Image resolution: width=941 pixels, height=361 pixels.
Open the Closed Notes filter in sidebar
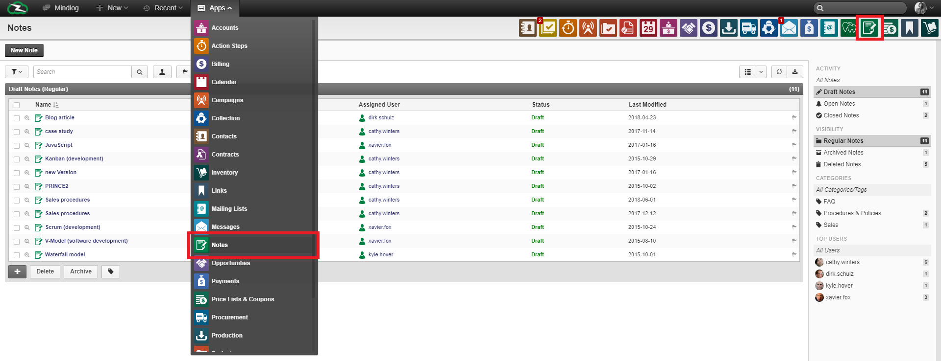[x=841, y=115]
